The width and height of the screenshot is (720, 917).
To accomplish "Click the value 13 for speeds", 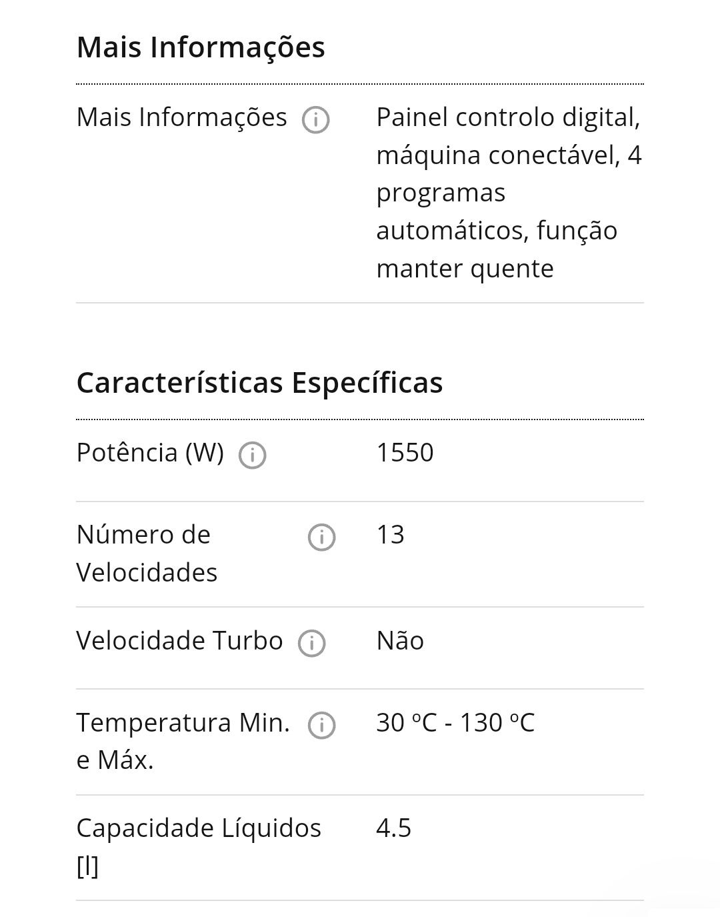I will coord(391,535).
